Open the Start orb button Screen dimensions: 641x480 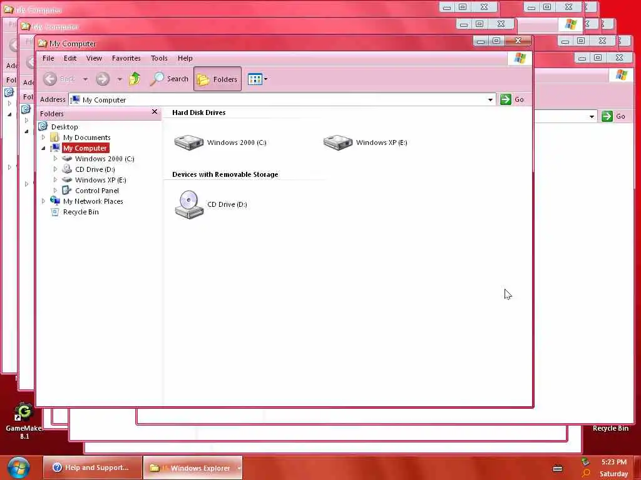[18, 467]
